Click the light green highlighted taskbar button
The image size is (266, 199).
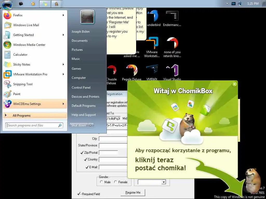tap(45, 4)
